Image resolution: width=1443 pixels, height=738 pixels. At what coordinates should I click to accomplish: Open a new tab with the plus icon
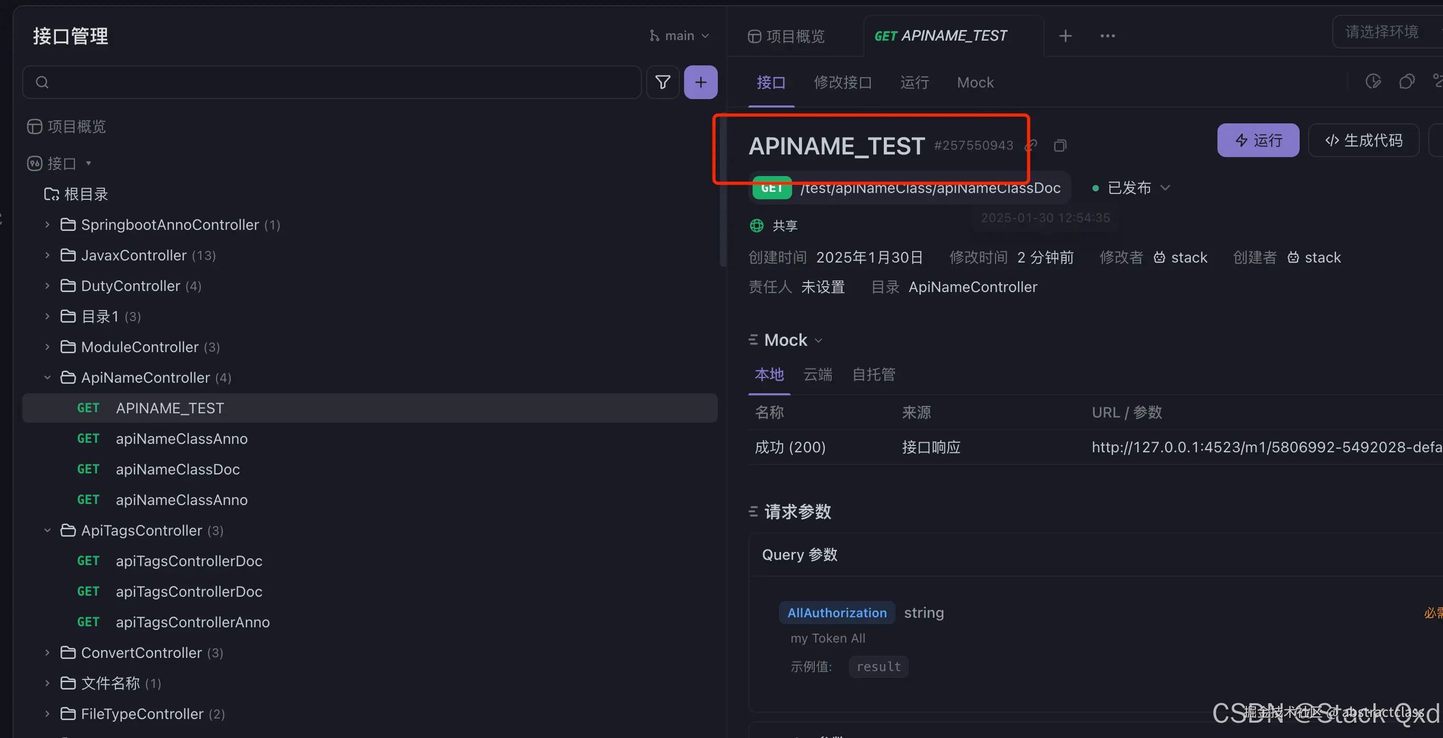(1065, 35)
